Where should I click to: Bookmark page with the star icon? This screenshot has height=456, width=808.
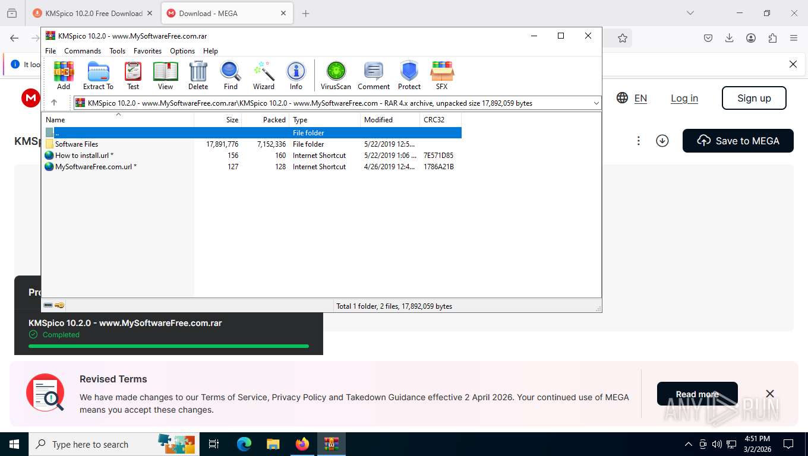[622, 38]
